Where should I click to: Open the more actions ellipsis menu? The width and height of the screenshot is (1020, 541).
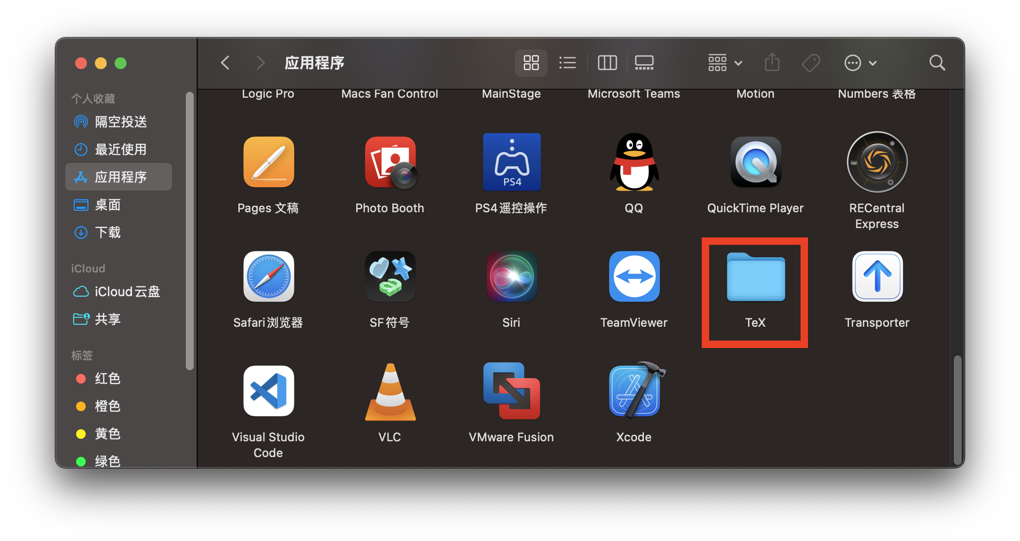(x=860, y=63)
